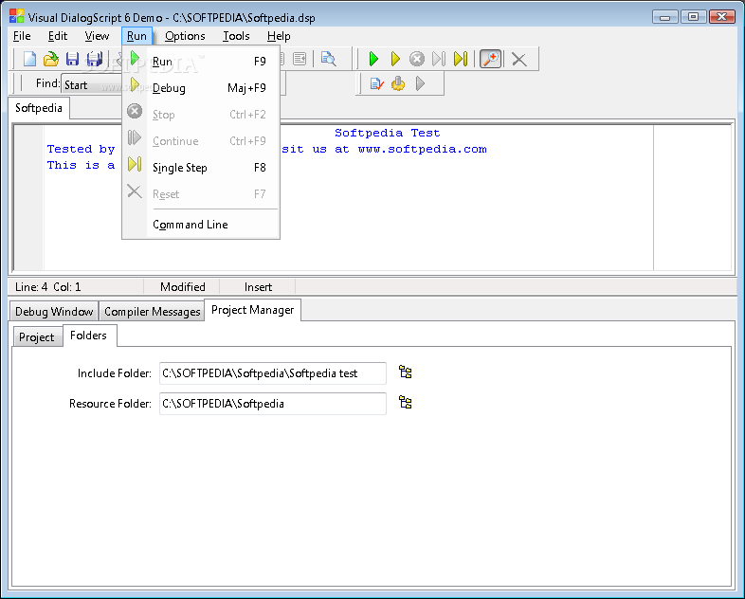Select the Softpedia editor tab
The height and width of the screenshot is (599, 745).
(x=39, y=108)
